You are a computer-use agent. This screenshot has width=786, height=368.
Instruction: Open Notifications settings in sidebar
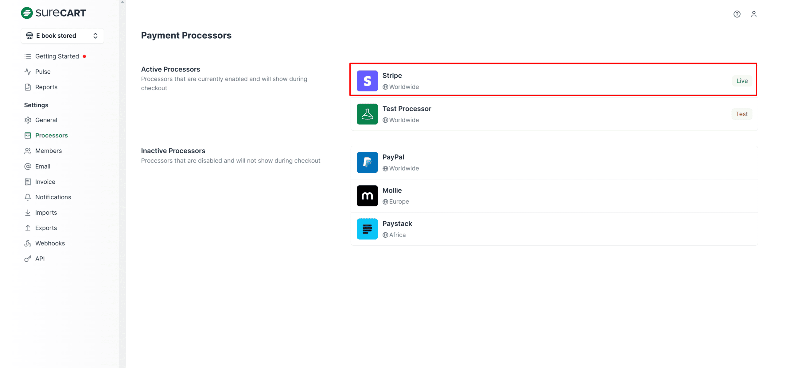[x=53, y=197]
